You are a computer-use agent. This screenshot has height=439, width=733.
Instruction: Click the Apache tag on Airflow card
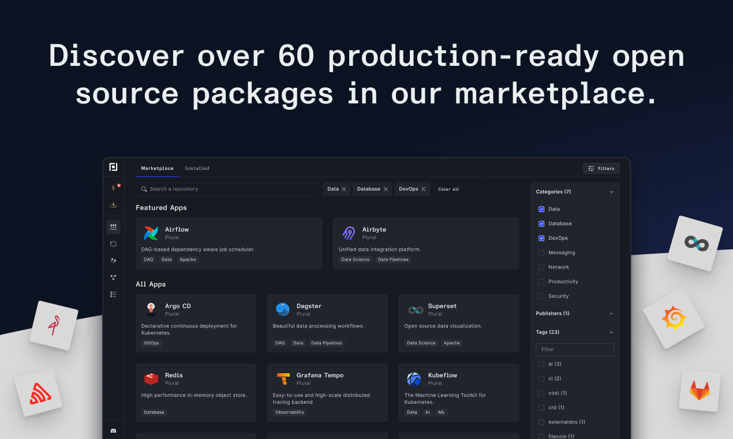(x=188, y=260)
